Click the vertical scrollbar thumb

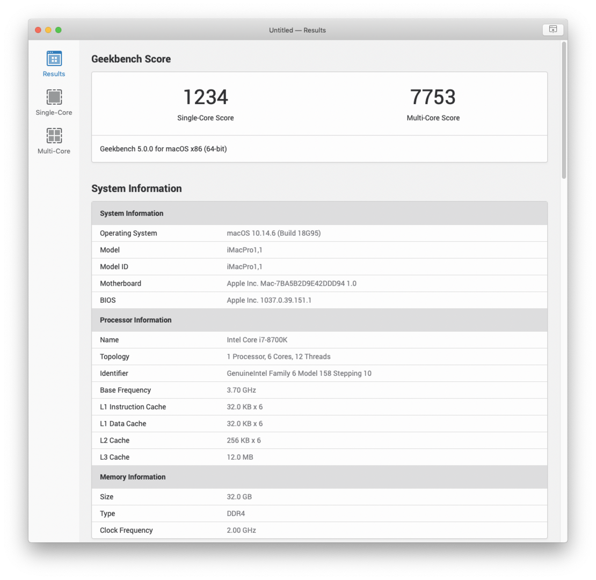[x=564, y=110]
